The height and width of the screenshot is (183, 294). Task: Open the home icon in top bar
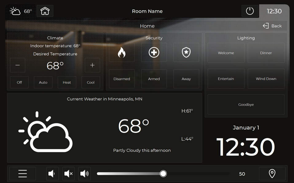click(x=45, y=11)
